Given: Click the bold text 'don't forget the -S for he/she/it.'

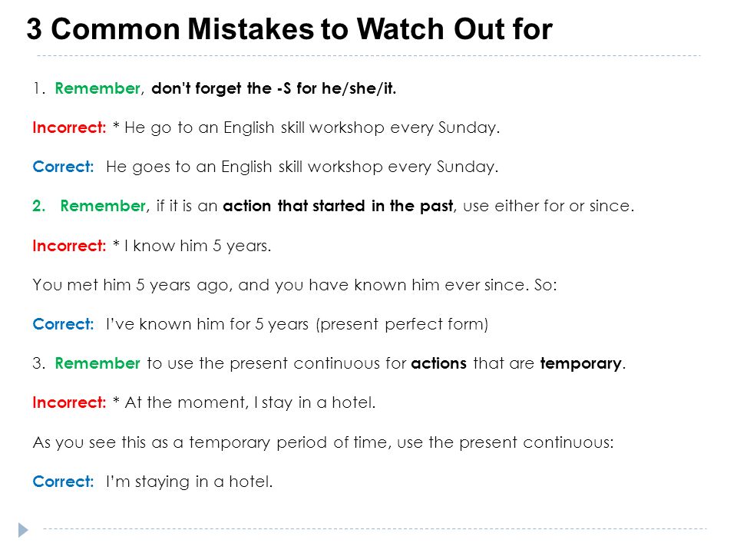Looking at the screenshot, I should 273,88.
